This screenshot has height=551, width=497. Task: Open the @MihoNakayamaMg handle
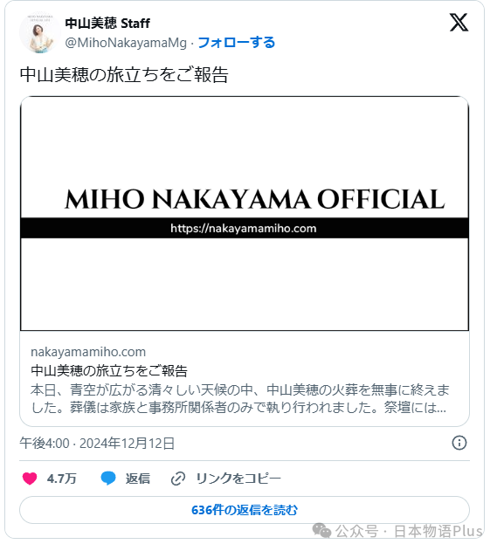point(126,43)
